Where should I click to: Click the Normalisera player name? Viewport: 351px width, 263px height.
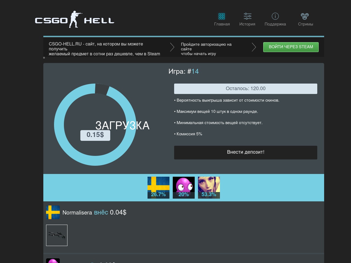point(77,213)
